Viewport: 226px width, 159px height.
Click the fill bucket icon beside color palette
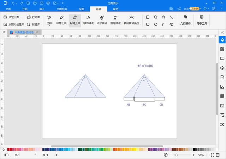[4, 149]
